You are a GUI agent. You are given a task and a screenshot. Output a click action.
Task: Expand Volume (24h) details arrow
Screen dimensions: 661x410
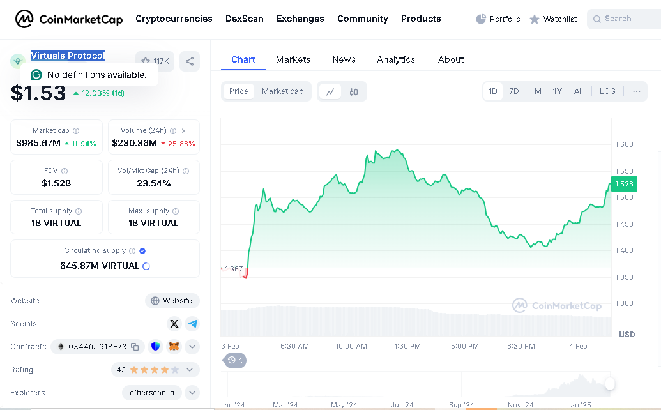183,131
